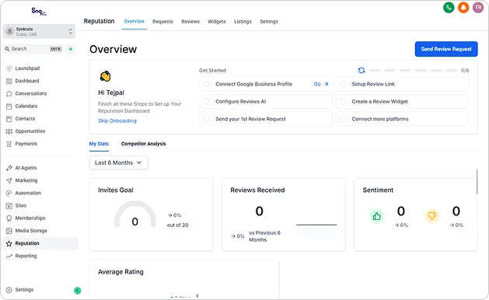Viewport: 489px width, 300px height.
Task: Click the Send Review Request button
Action: (x=446, y=49)
